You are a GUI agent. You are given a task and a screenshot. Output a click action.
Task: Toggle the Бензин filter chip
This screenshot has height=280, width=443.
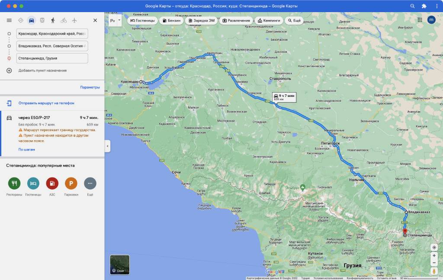(171, 21)
